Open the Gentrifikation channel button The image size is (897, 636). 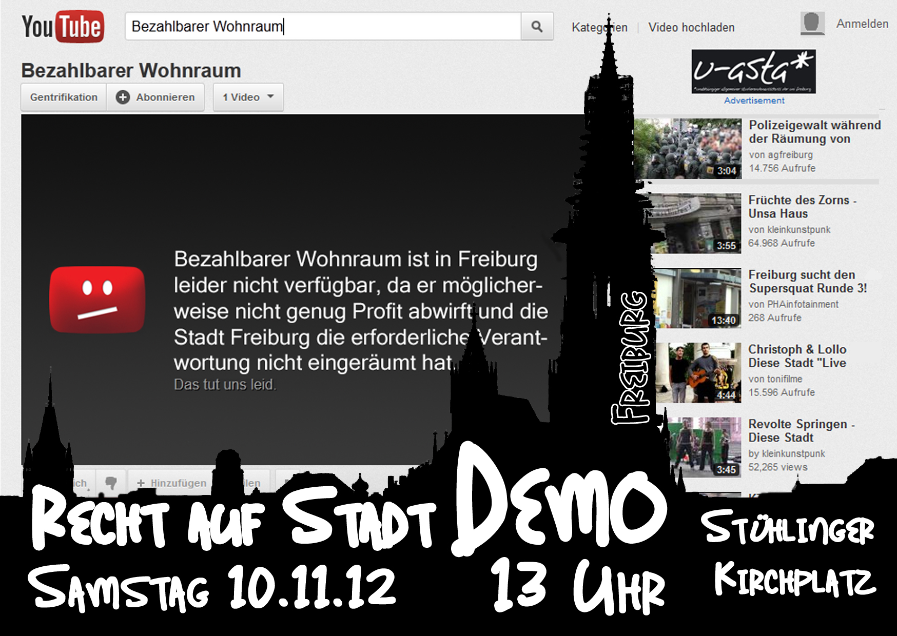point(64,97)
